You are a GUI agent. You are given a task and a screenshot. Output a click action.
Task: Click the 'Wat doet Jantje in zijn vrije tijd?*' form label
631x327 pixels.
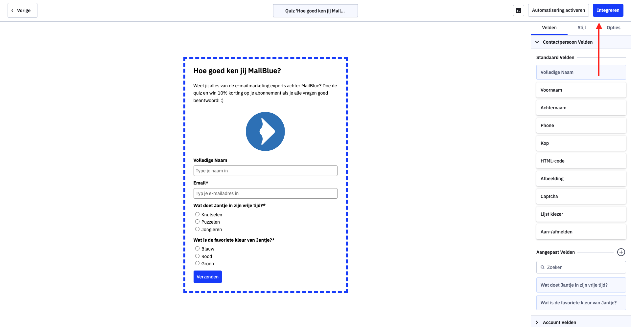pos(229,206)
